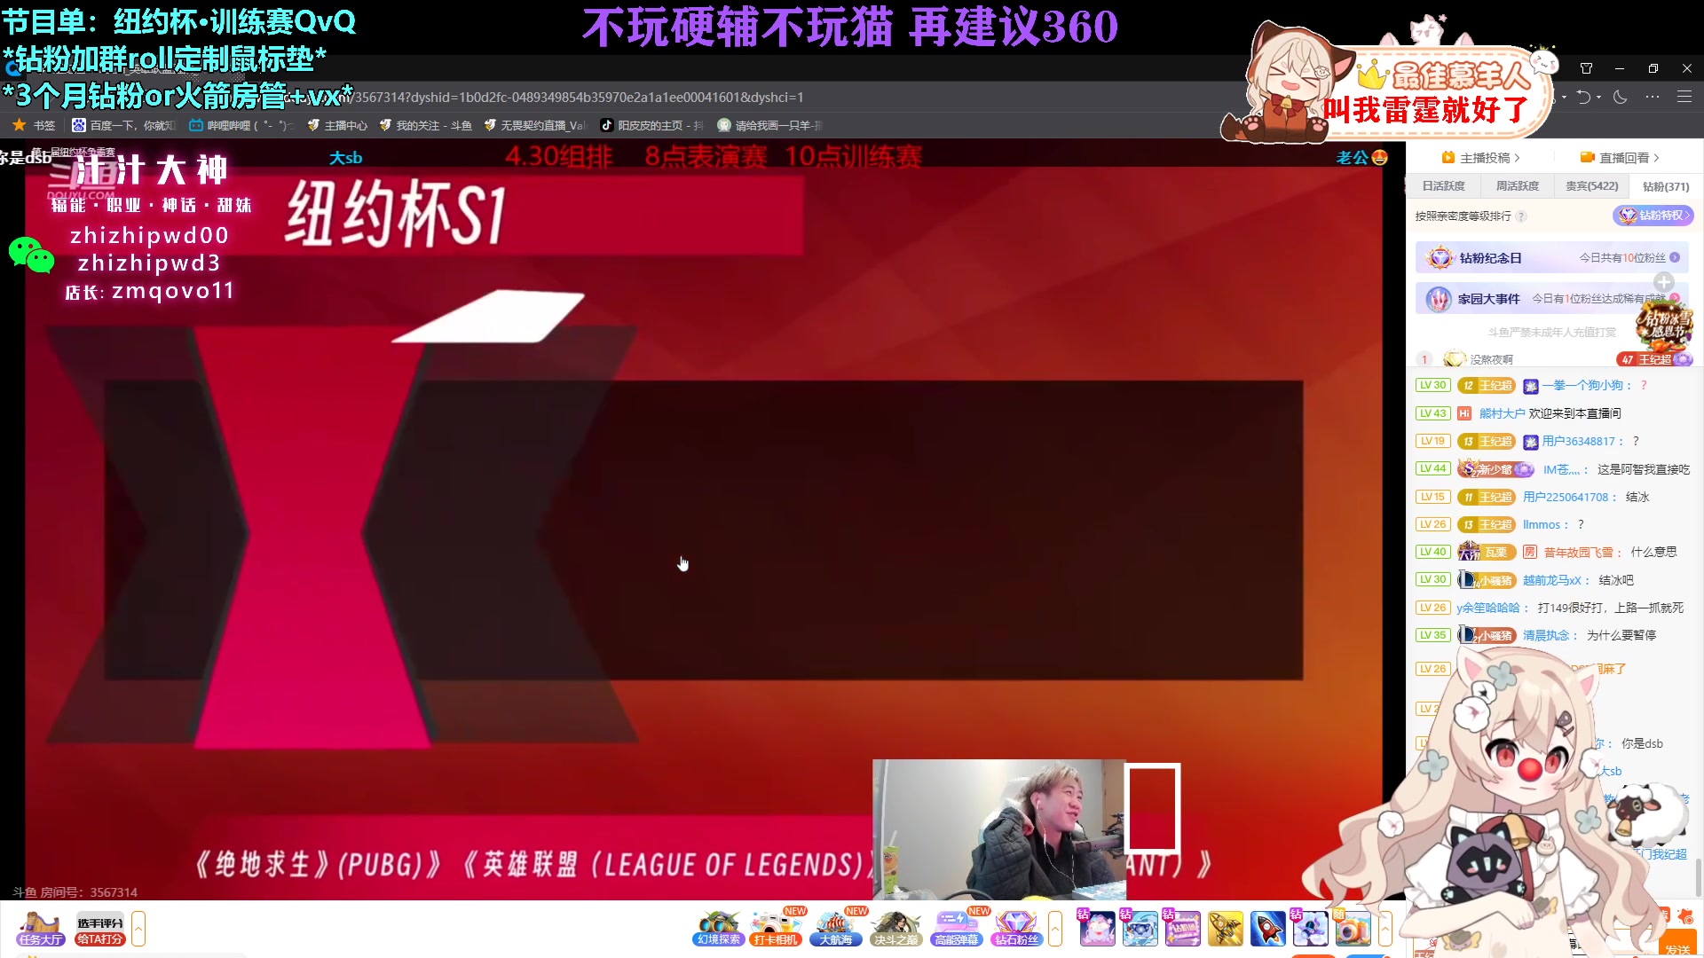Click browser undo arrow icon
This screenshot has height=958, width=1704.
pyautogui.click(x=1583, y=97)
